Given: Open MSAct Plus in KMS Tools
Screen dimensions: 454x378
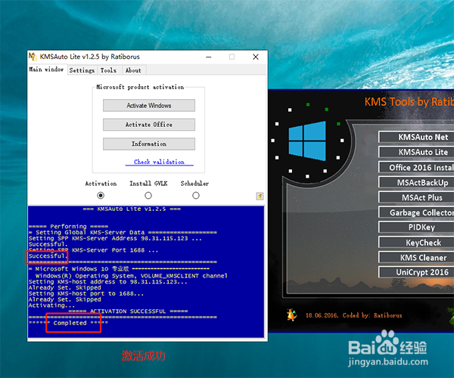Looking at the screenshot, I should pyautogui.click(x=416, y=197).
